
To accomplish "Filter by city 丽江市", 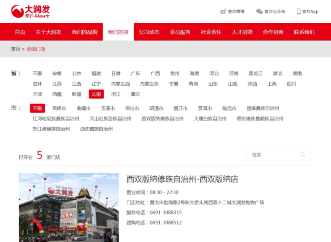I will [x=181, y=108].
